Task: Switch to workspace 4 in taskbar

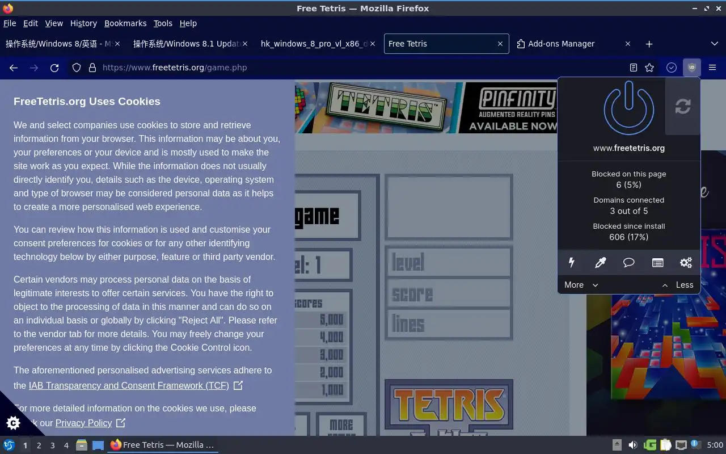Action: pos(66,445)
